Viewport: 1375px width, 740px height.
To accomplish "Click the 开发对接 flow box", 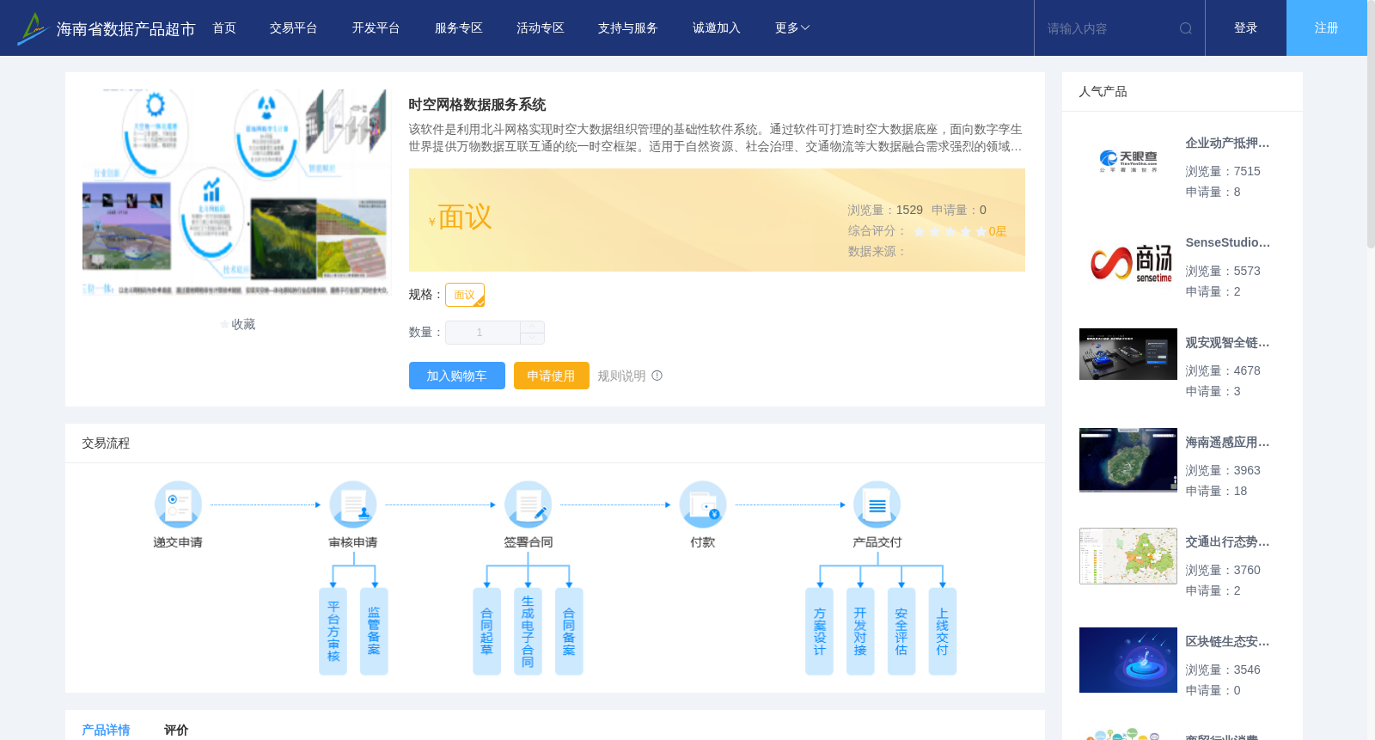I will [x=860, y=632].
